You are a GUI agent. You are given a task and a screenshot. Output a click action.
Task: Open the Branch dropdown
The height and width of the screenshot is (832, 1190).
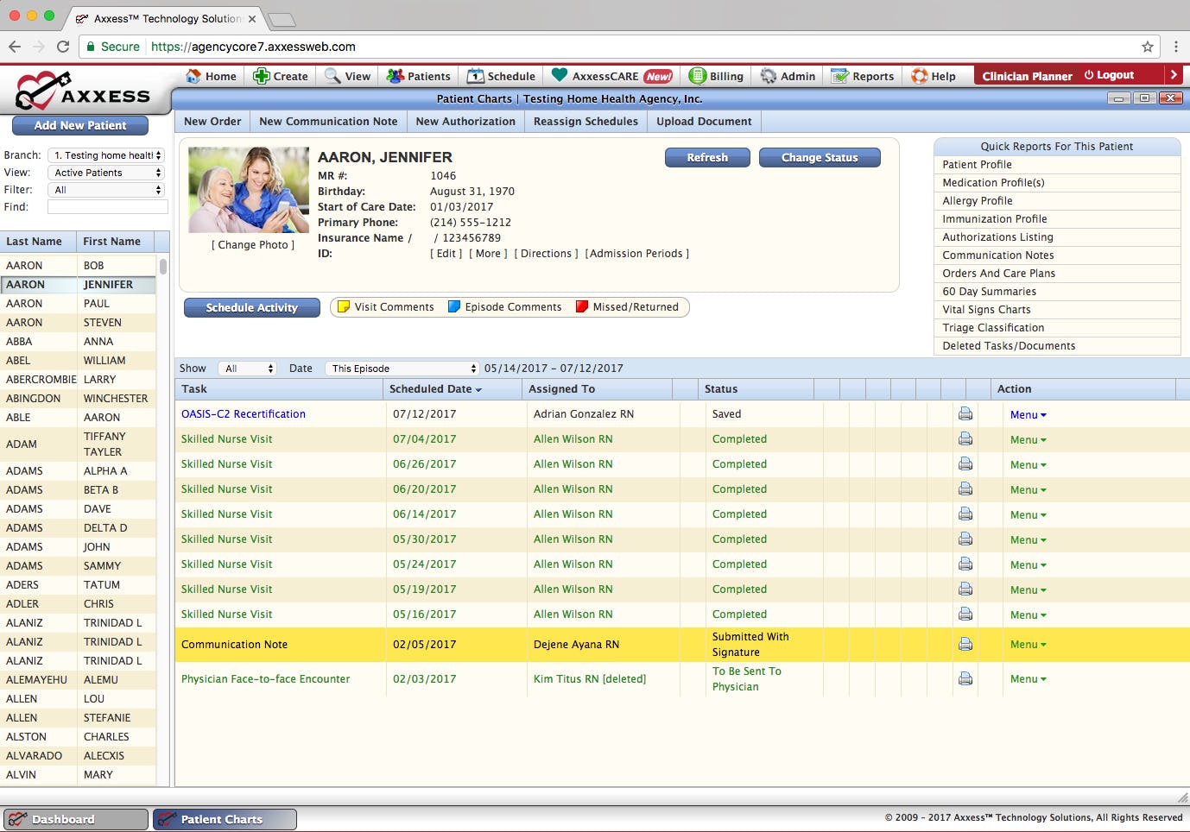pyautogui.click(x=106, y=155)
